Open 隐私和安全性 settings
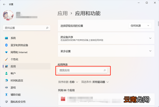 click(x=27, y=102)
